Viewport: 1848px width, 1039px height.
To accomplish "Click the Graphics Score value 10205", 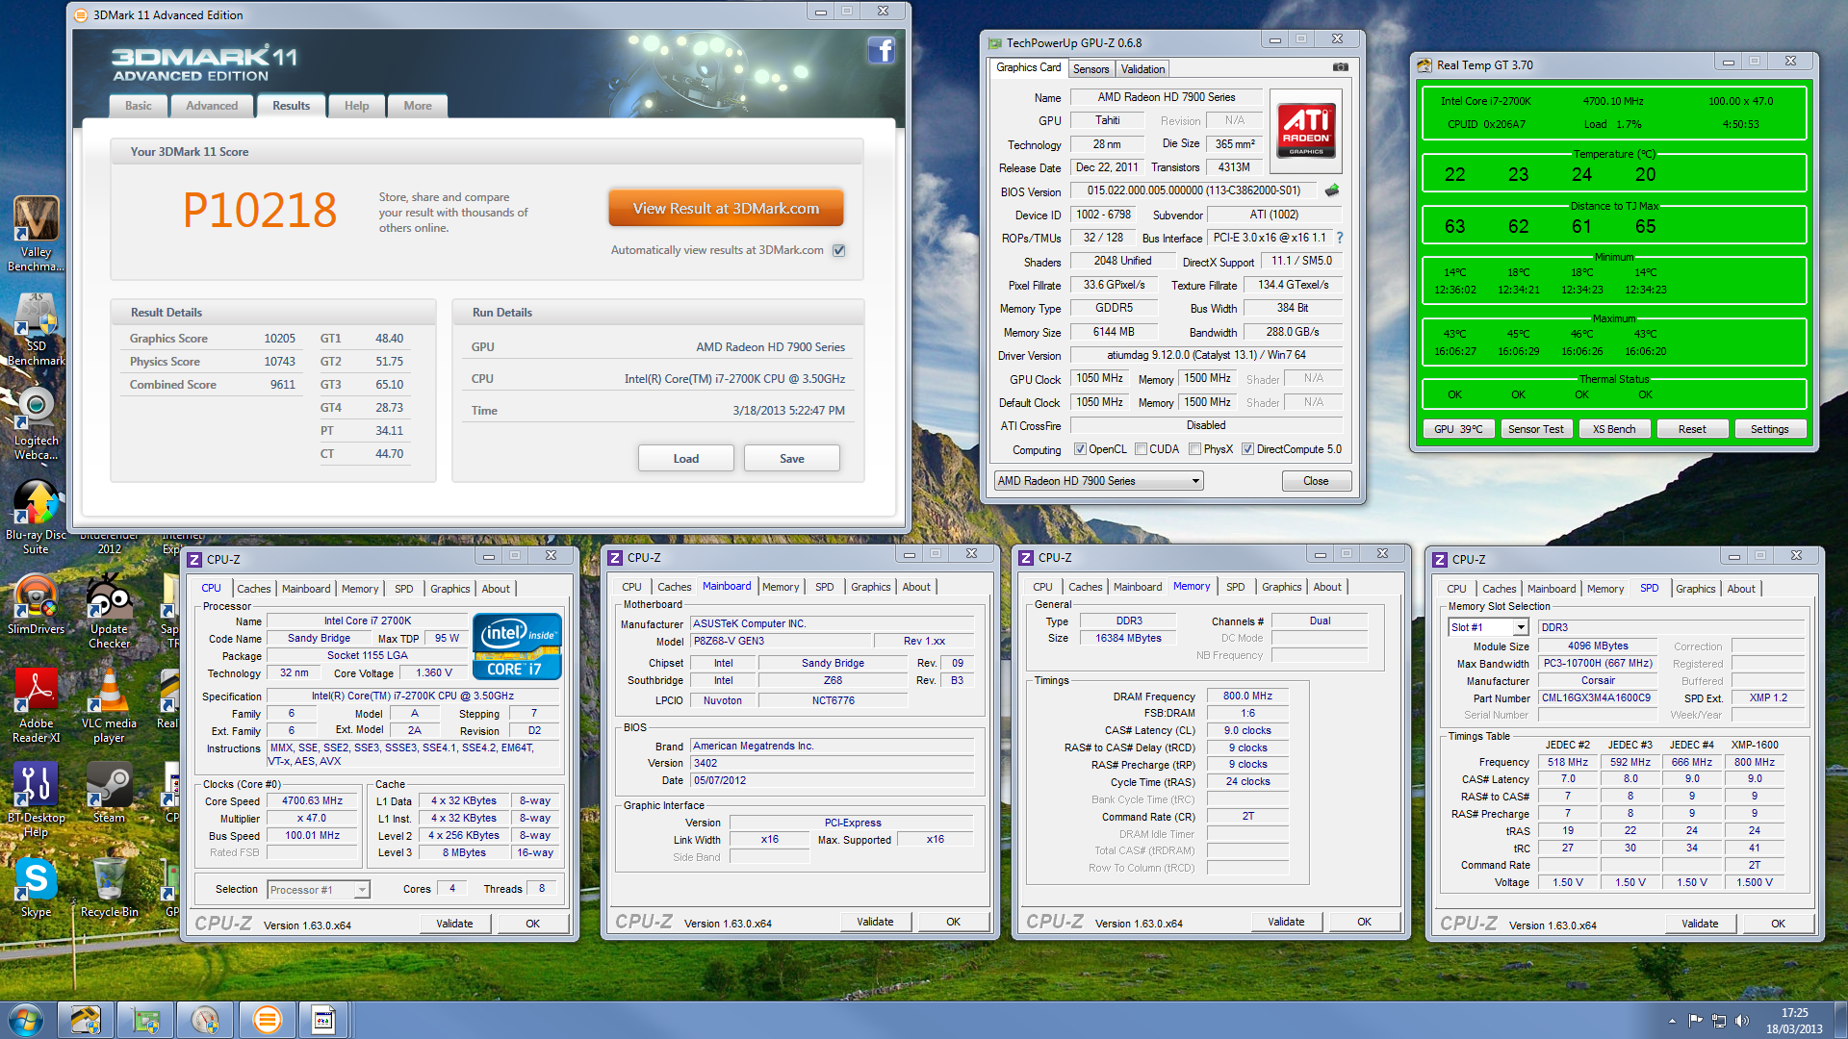I will click(279, 339).
